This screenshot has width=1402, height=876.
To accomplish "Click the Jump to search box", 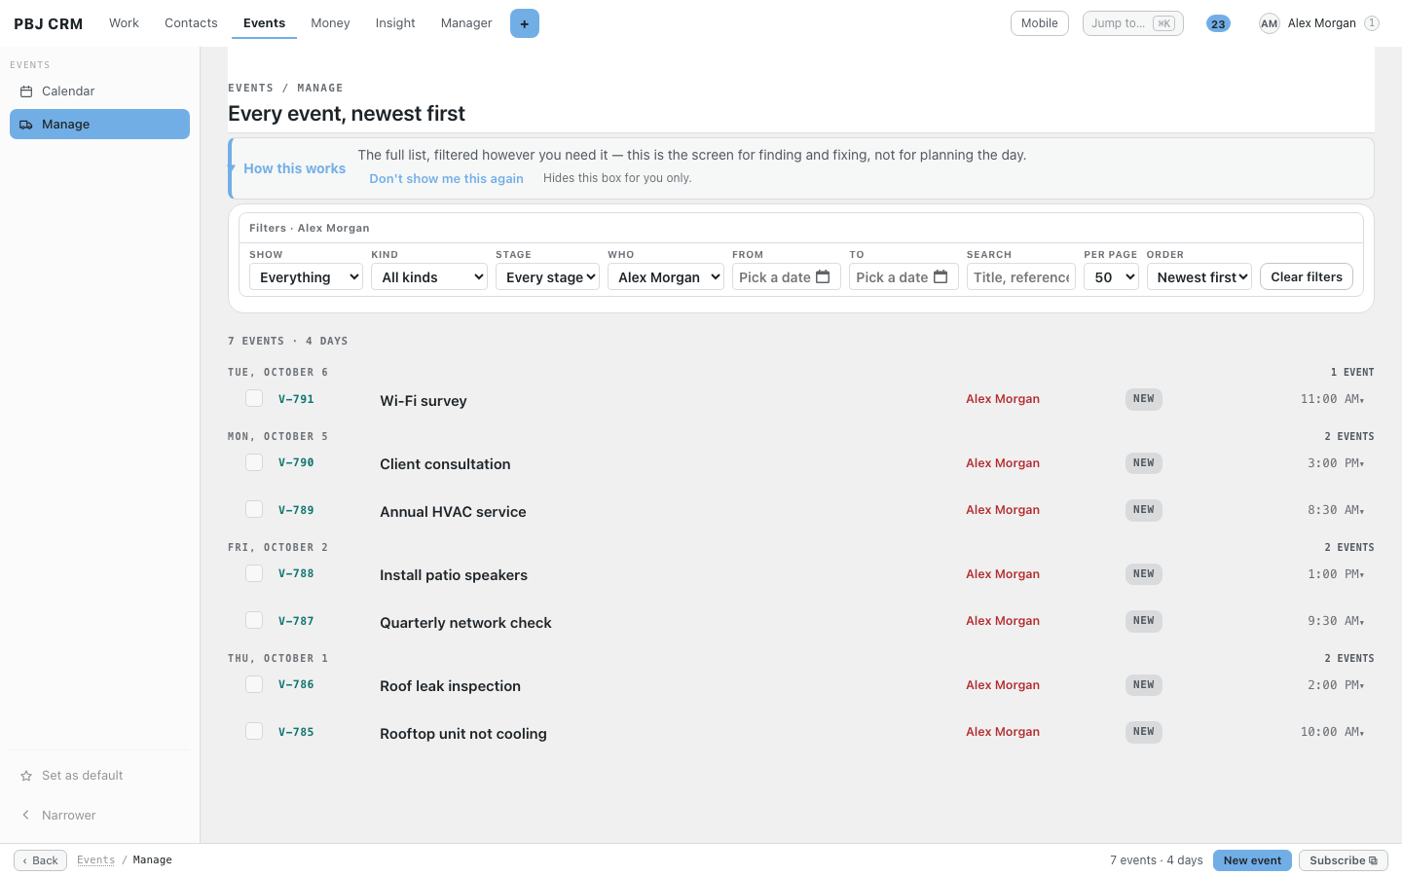I will [x=1133, y=23].
